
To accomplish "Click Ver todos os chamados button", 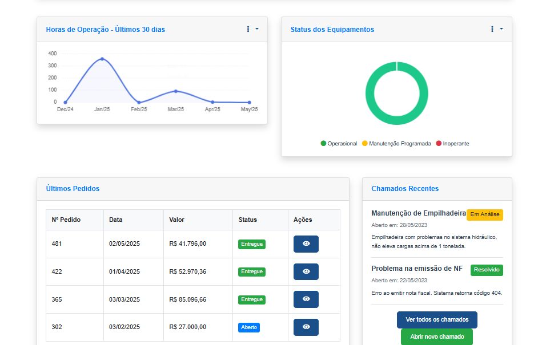I will pyautogui.click(x=437, y=320).
